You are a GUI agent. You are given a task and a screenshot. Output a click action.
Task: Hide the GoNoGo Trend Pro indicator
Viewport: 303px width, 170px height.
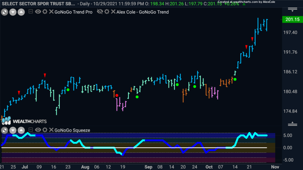(38, 12)
